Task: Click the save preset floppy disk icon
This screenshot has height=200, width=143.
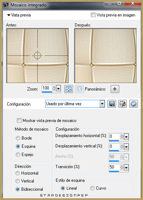Action: tap(112, 104)
